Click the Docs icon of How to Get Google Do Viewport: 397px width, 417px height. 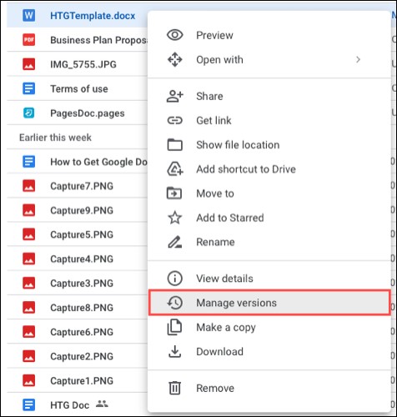pyautogui.click(x=28, y=162)
